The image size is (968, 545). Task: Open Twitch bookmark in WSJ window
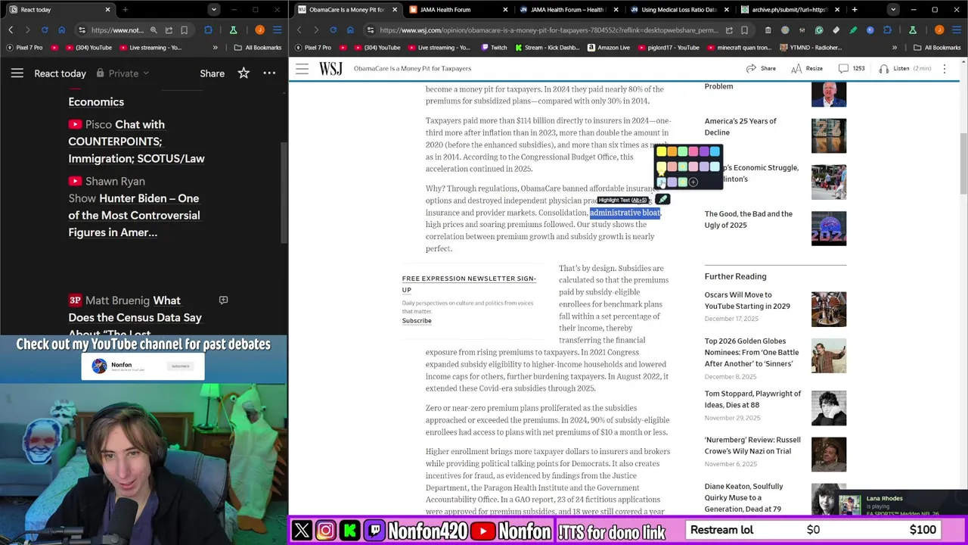(x=495, y=48)
